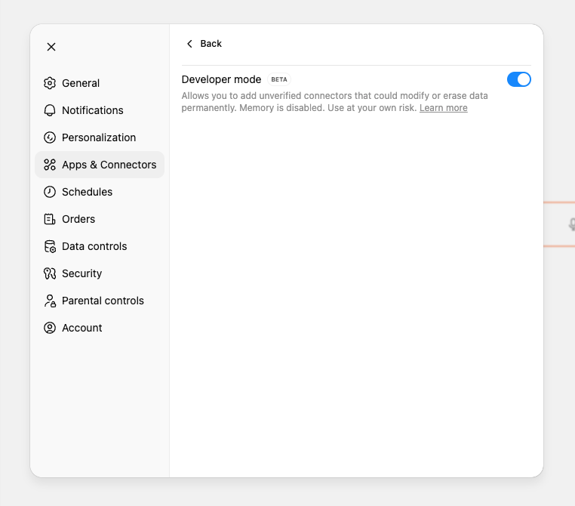The width and height of the screenshot is (575, 506).
Task: Click the Account profile icon
Action: (50, 328)
